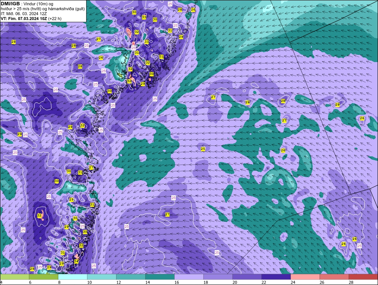Click the legend scale value 6
The width and height of the screenshot is (378, 285).
[30, 282]
